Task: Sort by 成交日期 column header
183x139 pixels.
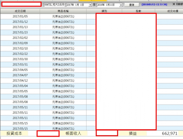Action: click(x=20, y=11)
